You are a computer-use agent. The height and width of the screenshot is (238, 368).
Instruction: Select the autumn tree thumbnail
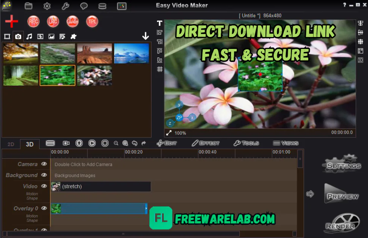21,53
